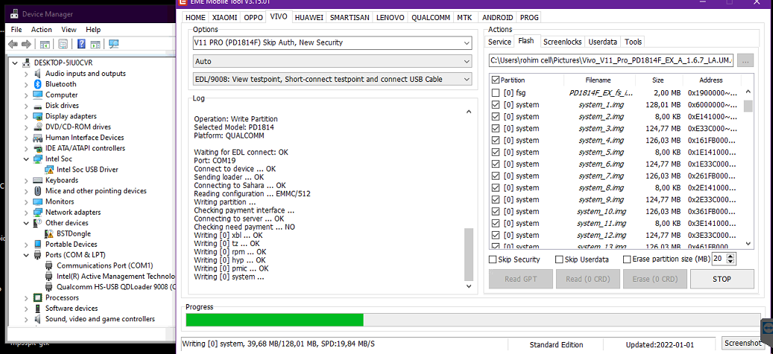
Task: Expand the Display adapters tree node
Action: point(27,116)
